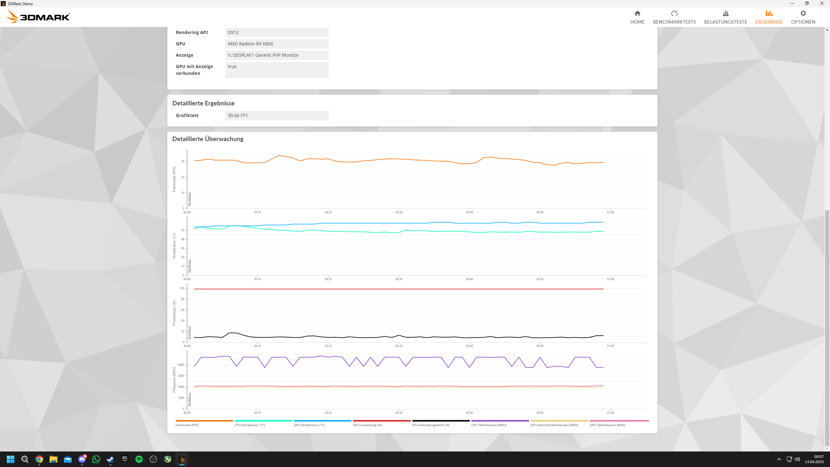This screenshot has height=467, width=830.
Task: Click the Grafiktest 30.66 FPS field
Action: point(277,115)
